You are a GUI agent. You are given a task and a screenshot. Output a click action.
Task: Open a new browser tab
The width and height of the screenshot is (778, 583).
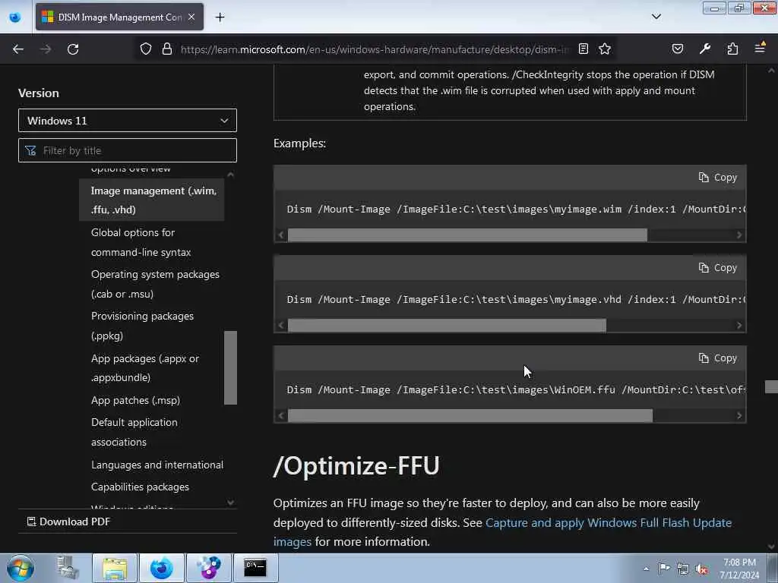point(220,17)
